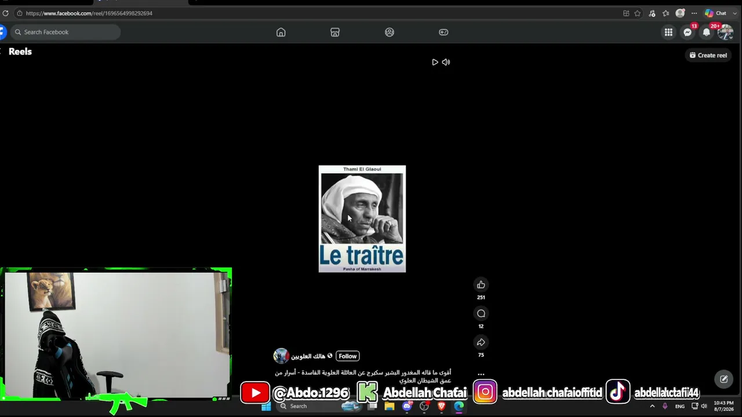Open the Facebook Groups tab
The image size is (742, 417).
(390, 32)
